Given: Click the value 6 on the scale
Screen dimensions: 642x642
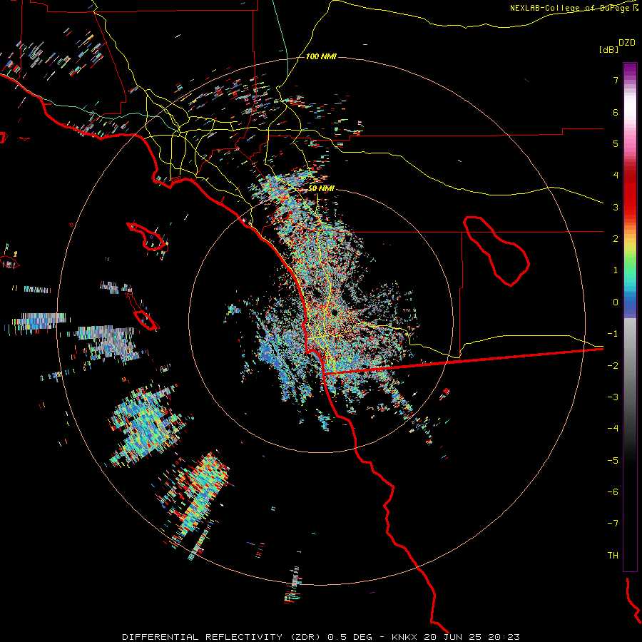Looking at the screenshot, I should (x=616, y=112).
